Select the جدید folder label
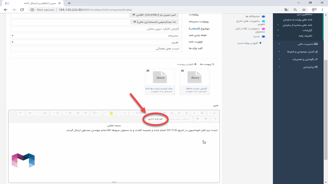 point(257,36)
